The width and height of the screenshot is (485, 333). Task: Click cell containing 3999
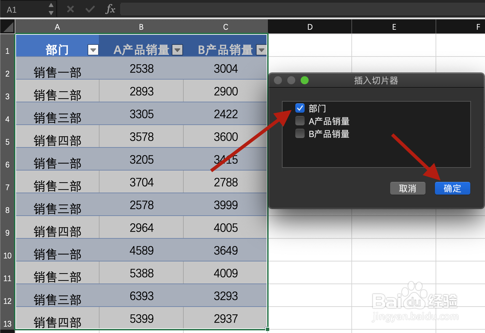coord(226,205)
